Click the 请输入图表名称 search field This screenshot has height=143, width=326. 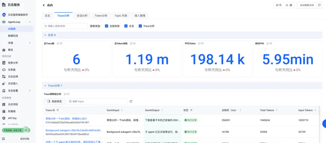[x=65, y=26]
